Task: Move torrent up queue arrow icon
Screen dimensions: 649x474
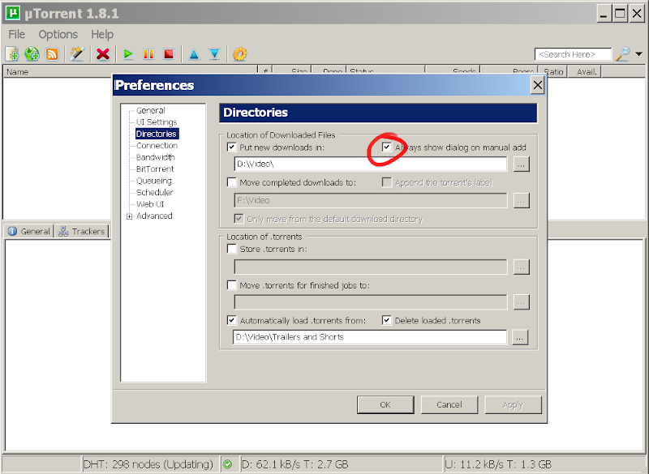Action: click(x=194, y=54)
